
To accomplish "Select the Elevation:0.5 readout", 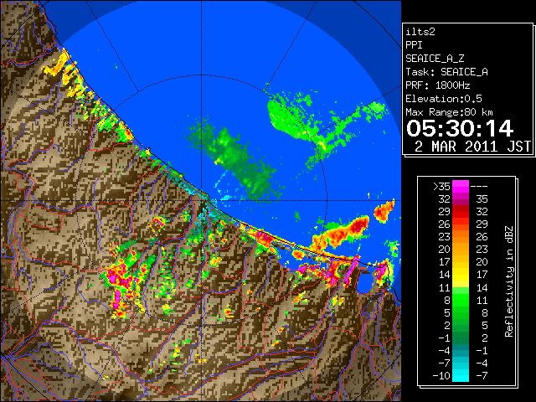I will click(x=444, y=99).
